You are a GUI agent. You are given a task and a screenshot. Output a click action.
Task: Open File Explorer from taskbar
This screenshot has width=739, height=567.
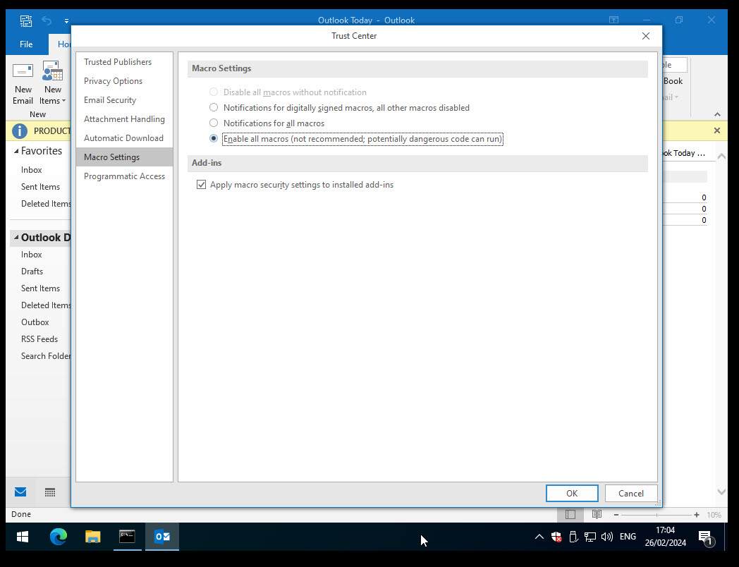[x=93, y=537]
